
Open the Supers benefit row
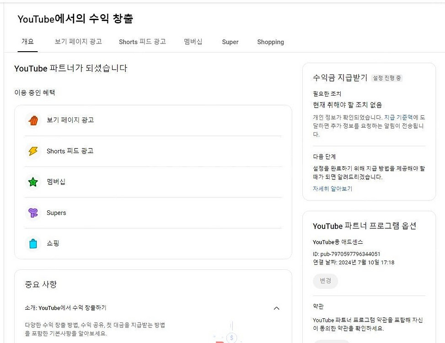153,213
